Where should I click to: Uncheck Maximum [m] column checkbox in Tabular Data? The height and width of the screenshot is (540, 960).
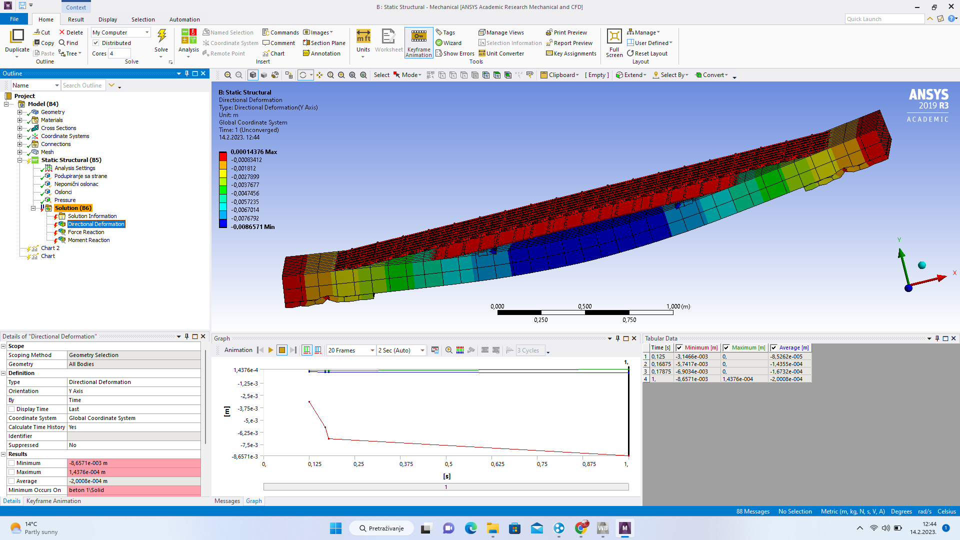tap(726, 347)
